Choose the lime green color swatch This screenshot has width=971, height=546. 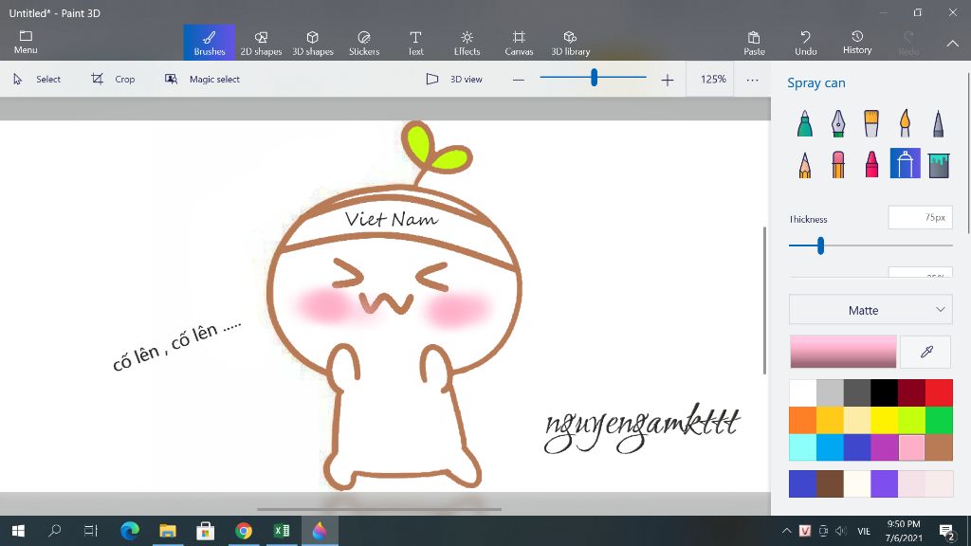click(911, 420)
